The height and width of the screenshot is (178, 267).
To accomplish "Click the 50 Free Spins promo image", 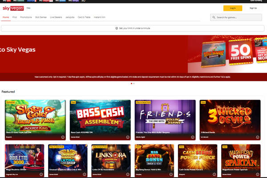I will point(241,52).
